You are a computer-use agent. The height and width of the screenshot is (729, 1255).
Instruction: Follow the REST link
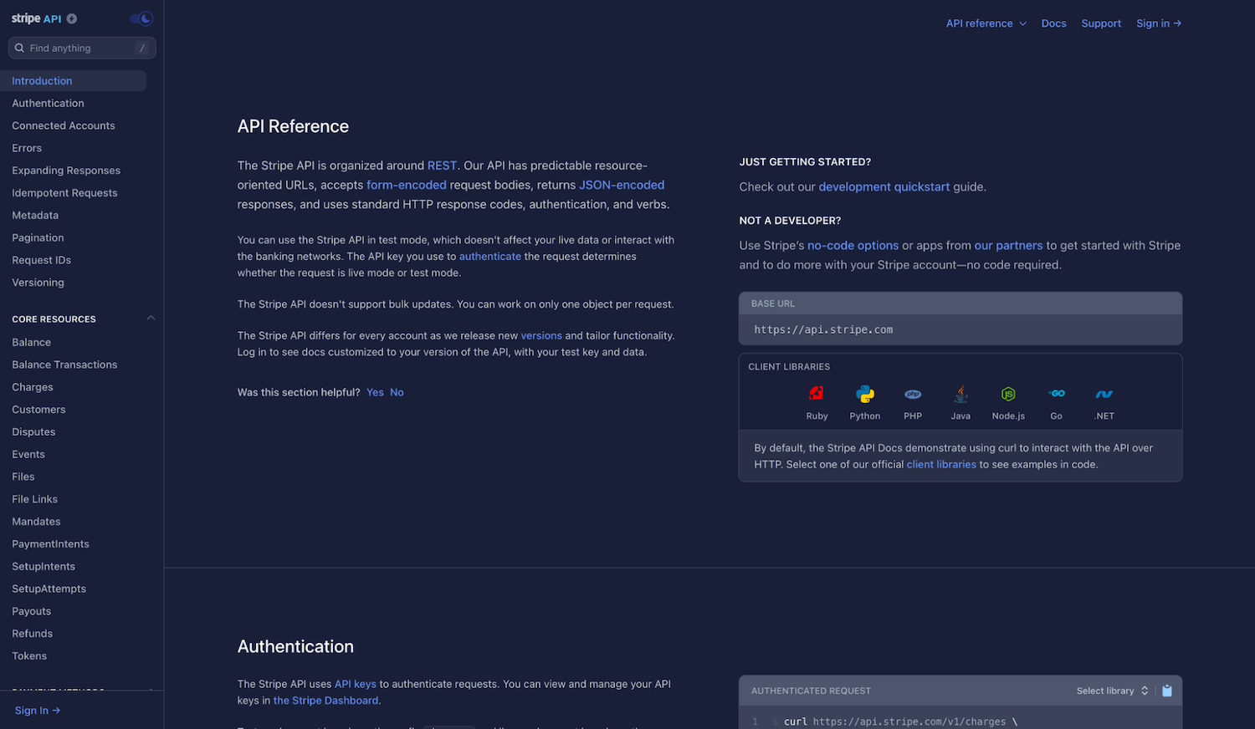click(x=442, y=166)
